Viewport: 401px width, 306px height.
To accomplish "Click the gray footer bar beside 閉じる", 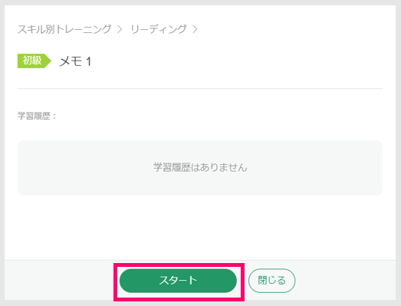I will point(345,281).
